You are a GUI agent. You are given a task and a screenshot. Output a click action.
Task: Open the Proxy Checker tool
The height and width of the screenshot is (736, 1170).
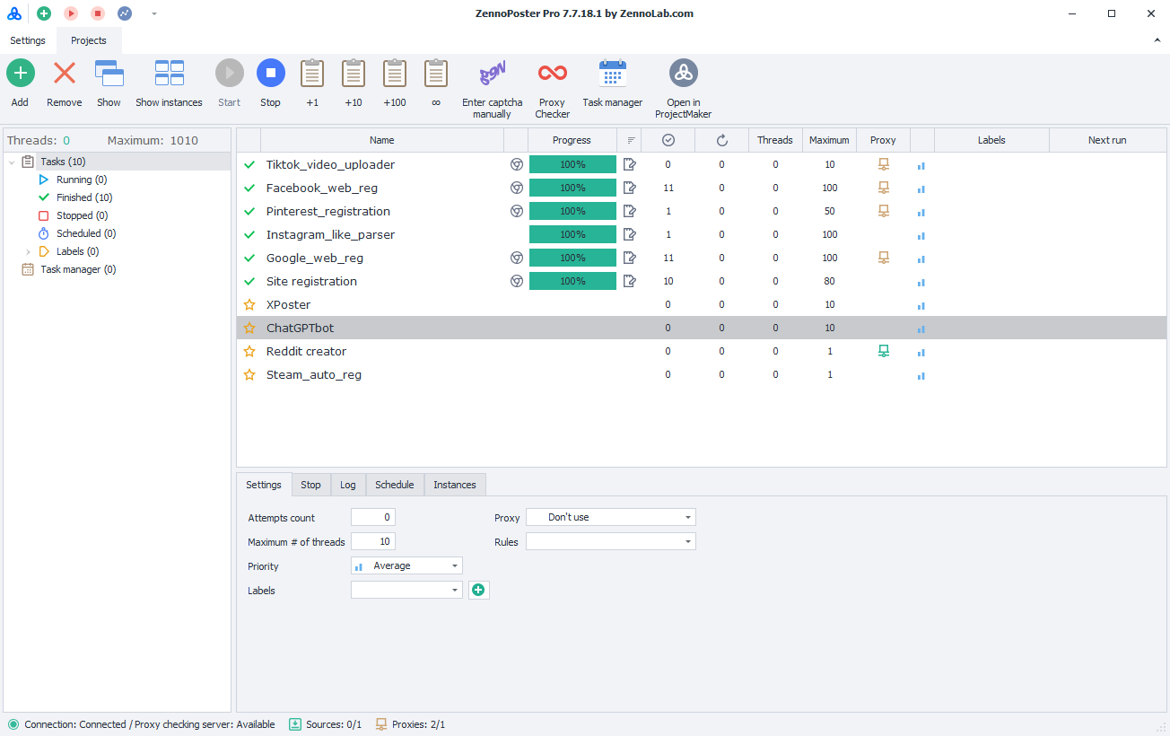[552, 74]
